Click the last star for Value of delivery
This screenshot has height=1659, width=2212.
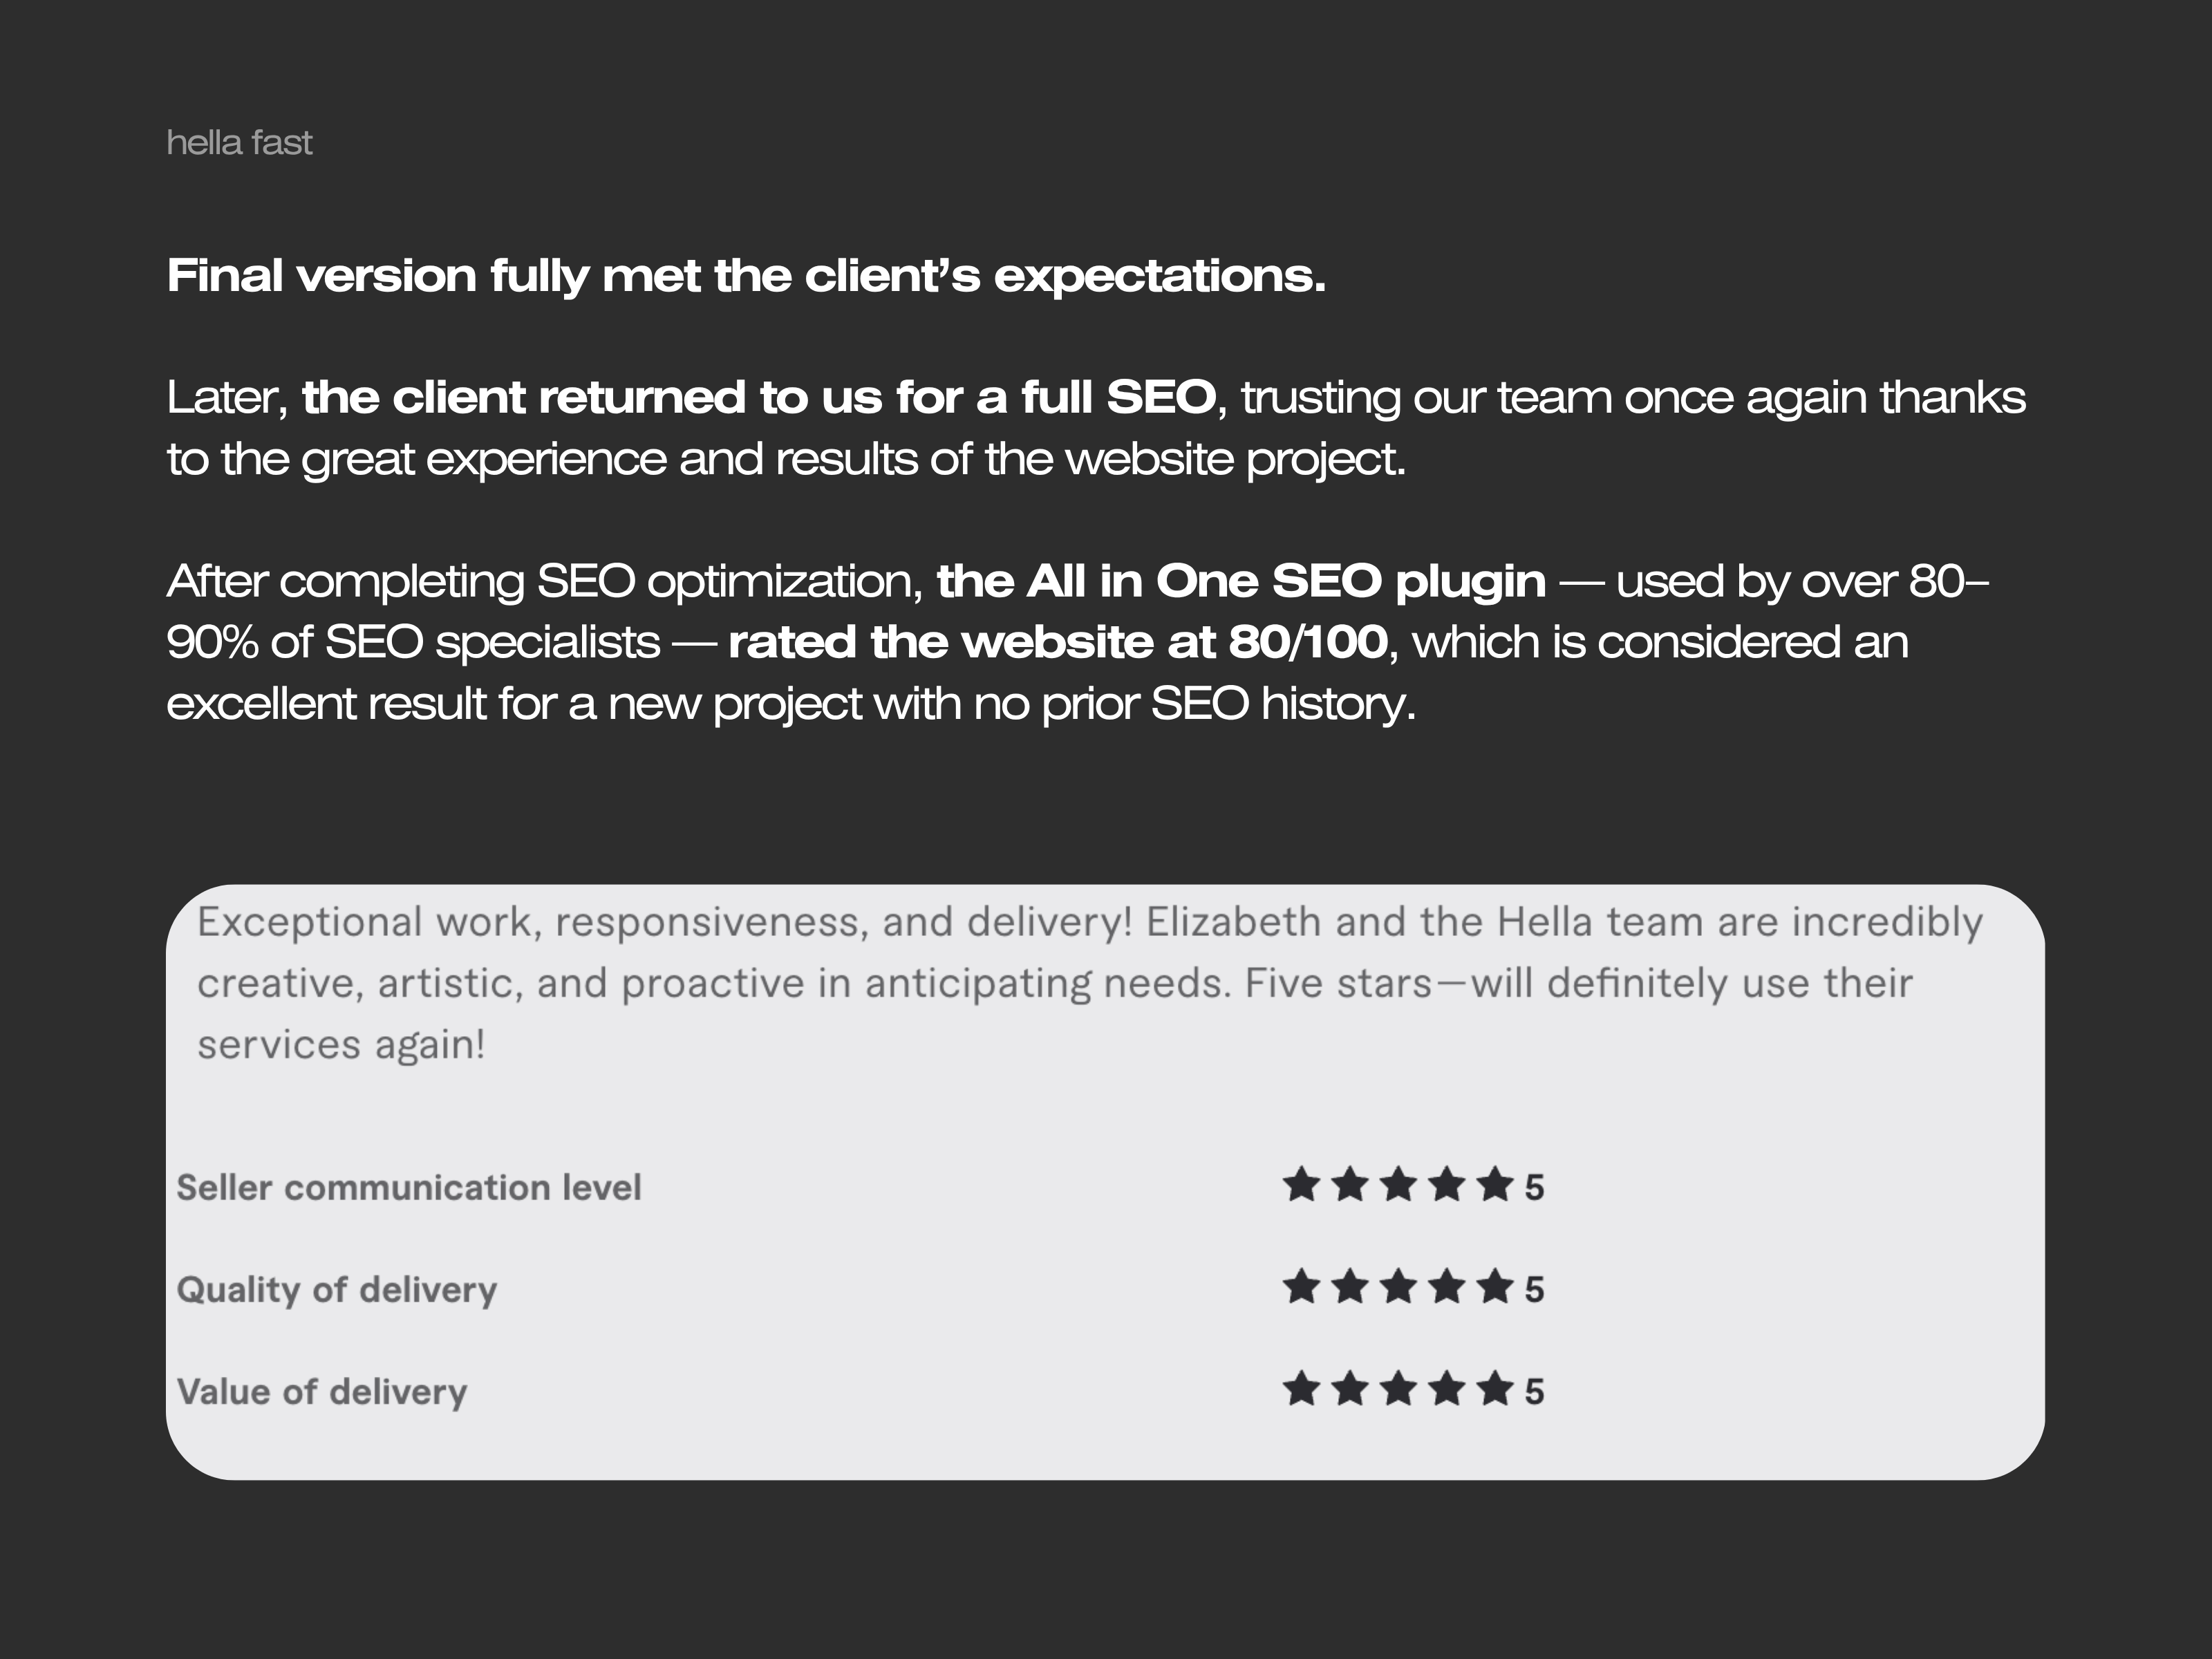pos(1495,1389)
